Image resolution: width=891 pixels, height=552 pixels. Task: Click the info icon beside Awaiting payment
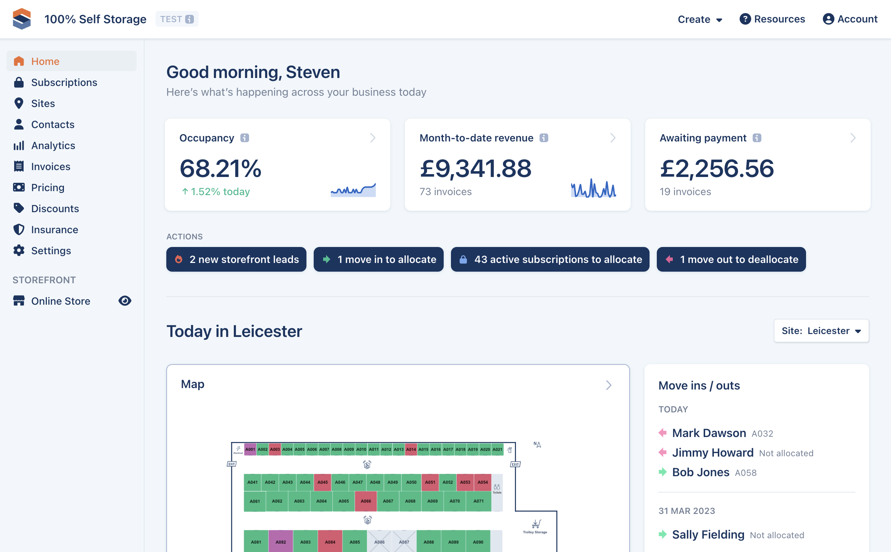click(757, 138)
